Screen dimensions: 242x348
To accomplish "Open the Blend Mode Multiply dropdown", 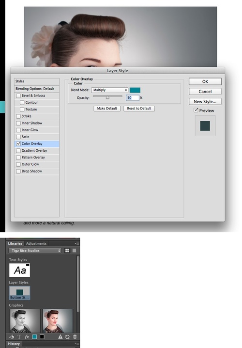I will pyautogui.click(x=110, y=90).
